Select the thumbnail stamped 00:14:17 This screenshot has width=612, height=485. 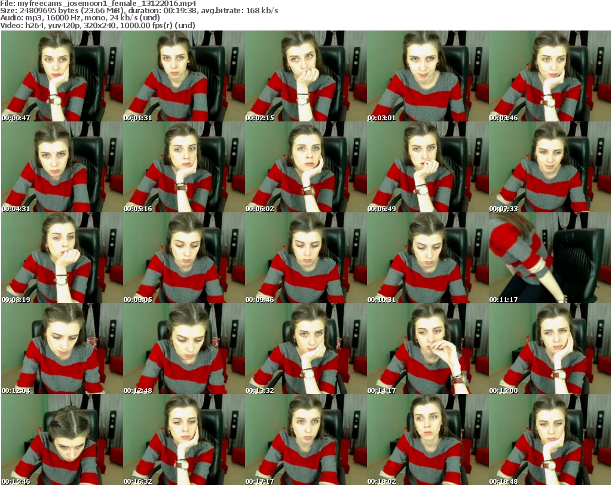pyautogui.click(x=428, y=349)
